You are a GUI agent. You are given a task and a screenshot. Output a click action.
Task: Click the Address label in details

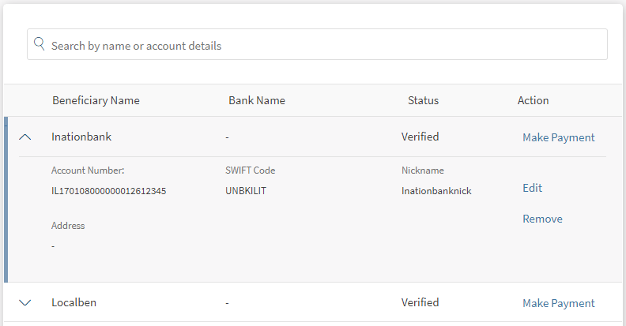(x=68, y=226)
